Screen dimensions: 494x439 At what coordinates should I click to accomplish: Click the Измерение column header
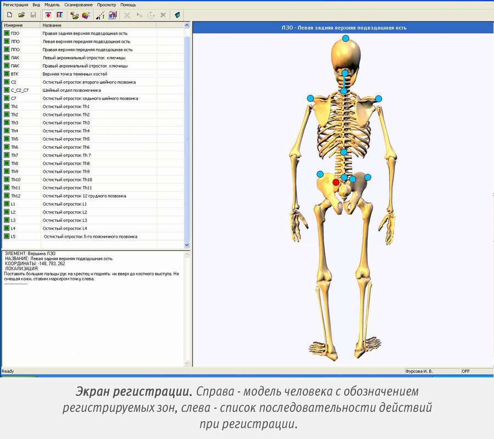tap(21, 25)
